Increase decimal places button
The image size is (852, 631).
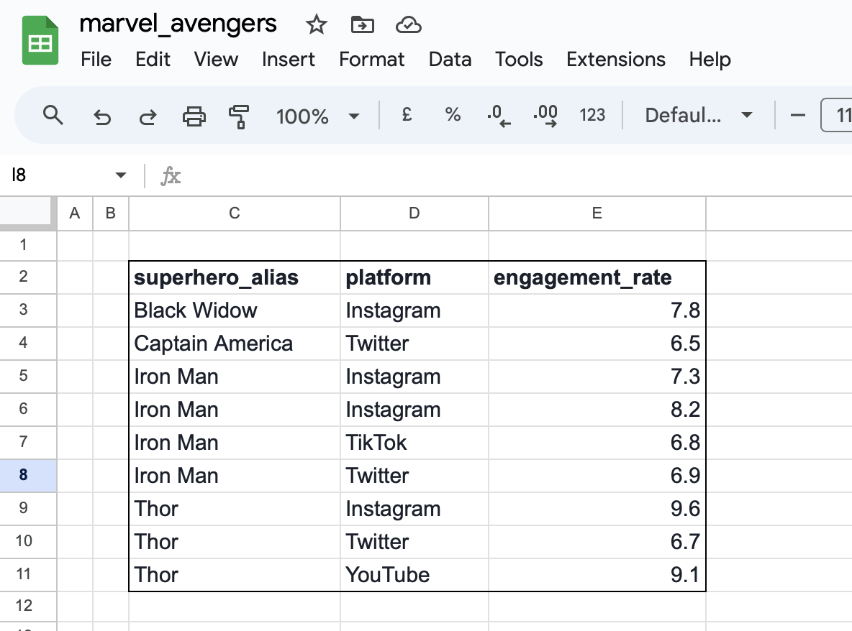pos(545,116)
